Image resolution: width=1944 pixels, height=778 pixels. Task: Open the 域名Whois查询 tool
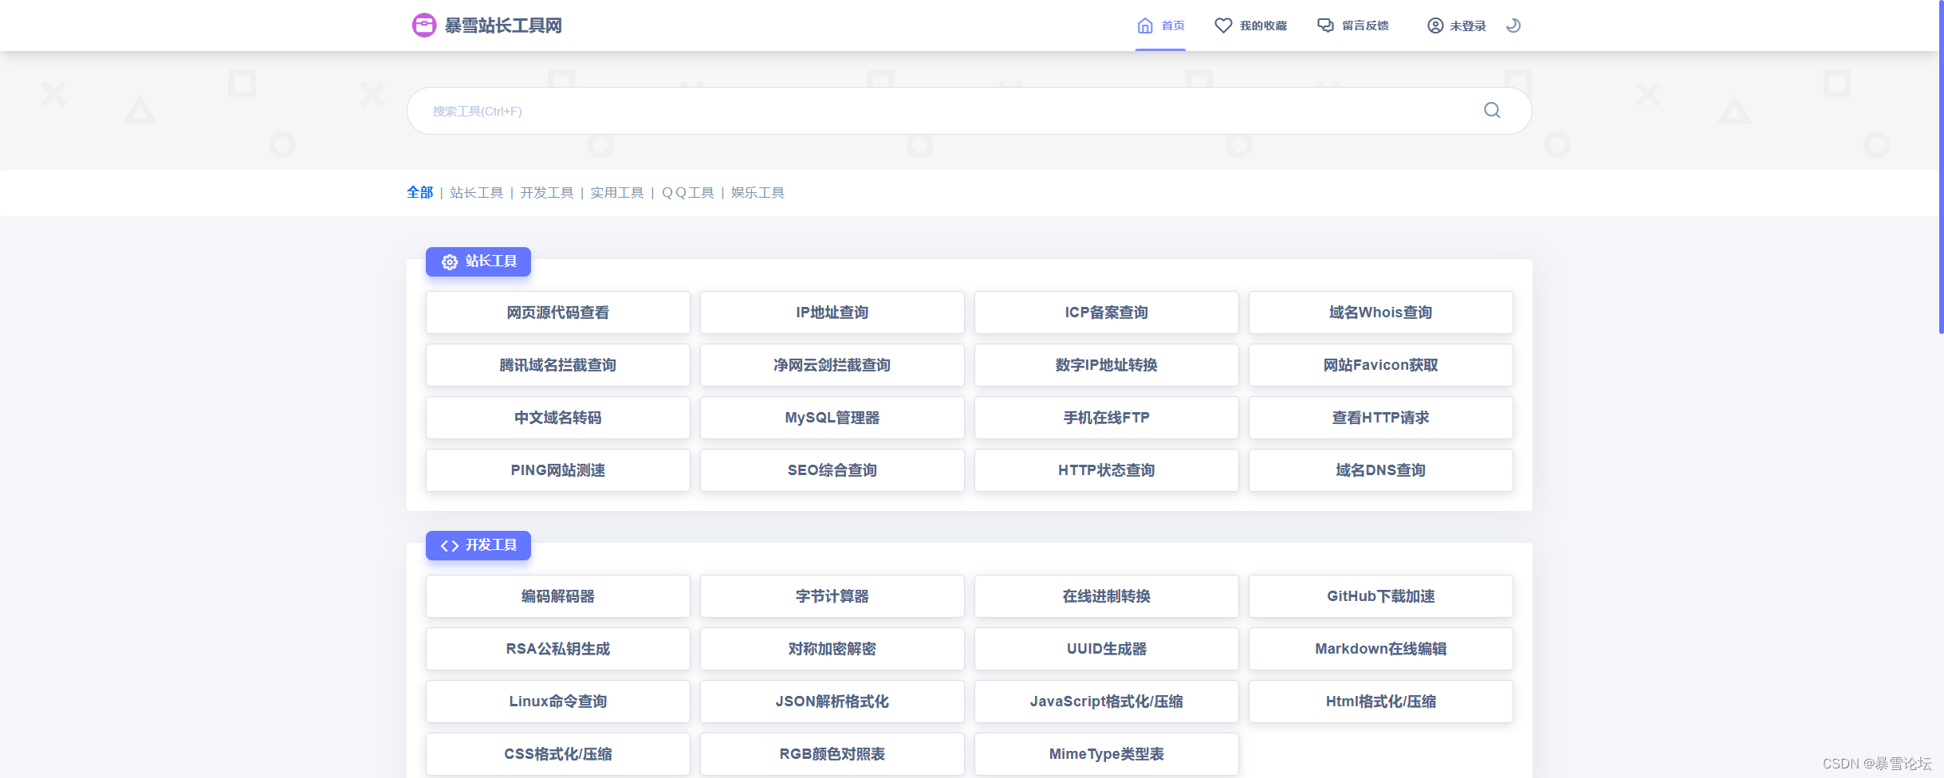click(1381, 312)
